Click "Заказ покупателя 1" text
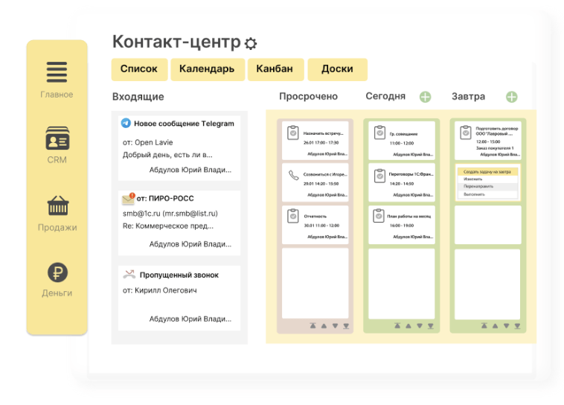This screenshot has width=564, height=405. click(x=495, y=148)
